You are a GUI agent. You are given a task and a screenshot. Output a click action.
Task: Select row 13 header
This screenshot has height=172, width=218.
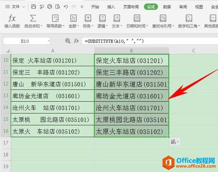pos(5,96)
